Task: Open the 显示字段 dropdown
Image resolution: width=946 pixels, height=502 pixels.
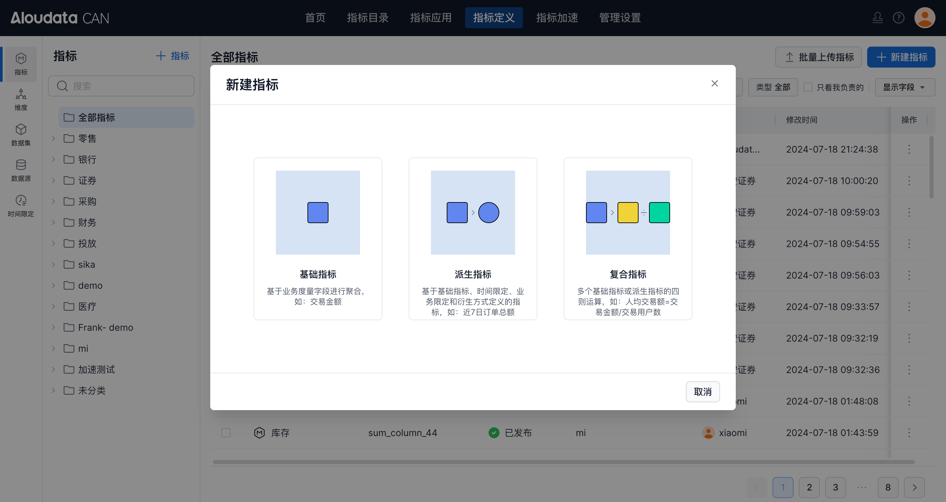Action: [x=905, y=87]
